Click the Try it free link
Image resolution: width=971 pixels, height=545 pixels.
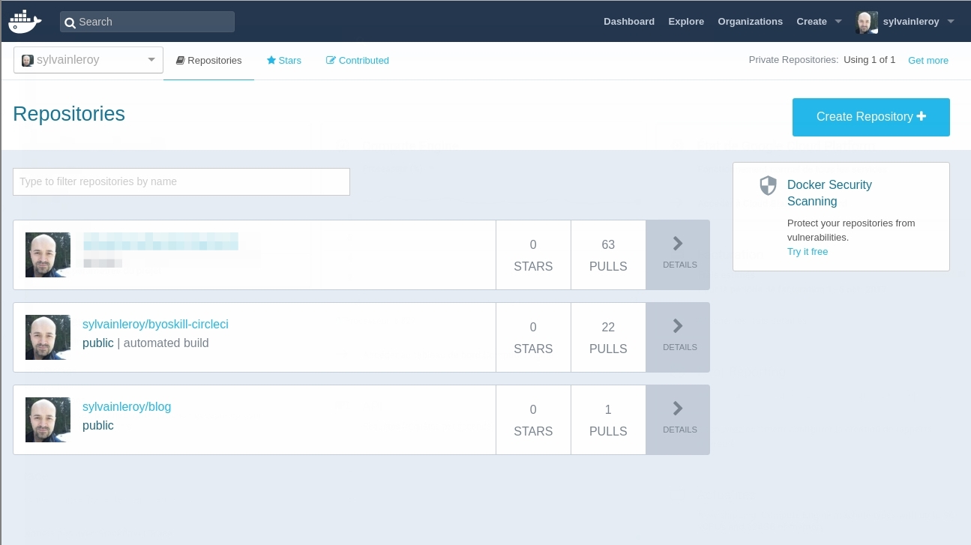808,252
